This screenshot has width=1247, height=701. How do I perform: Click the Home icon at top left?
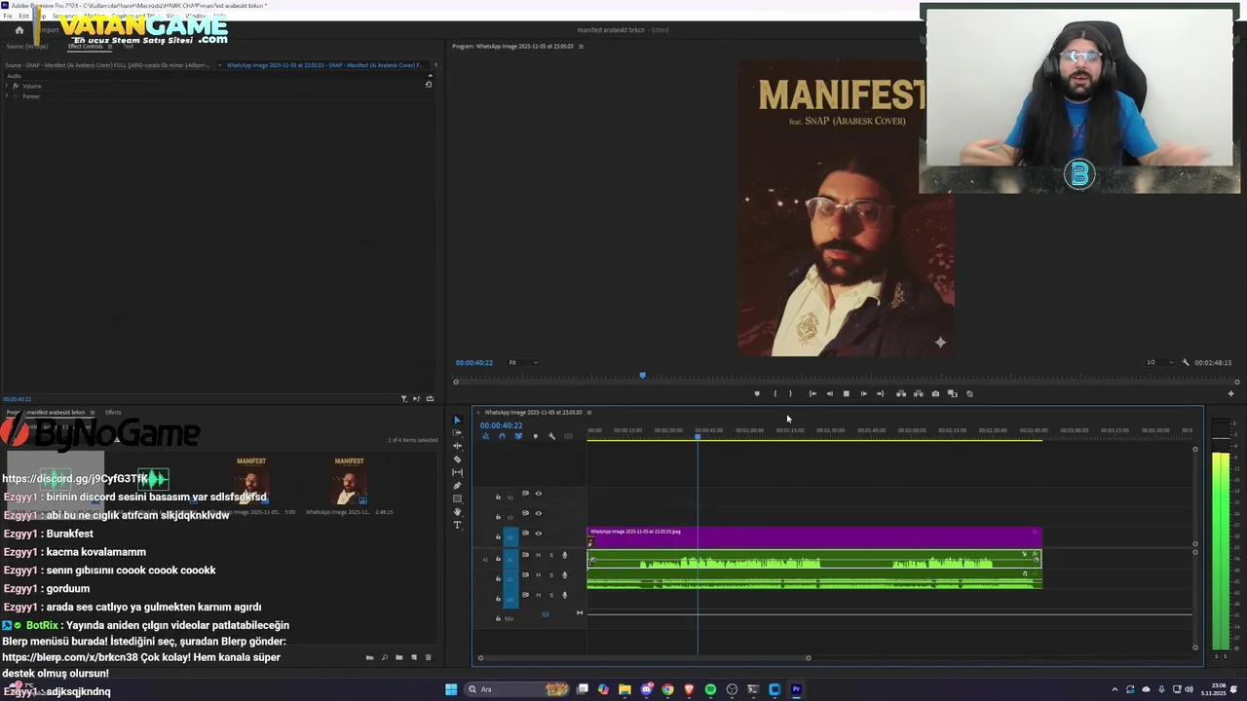click(19, 29)
